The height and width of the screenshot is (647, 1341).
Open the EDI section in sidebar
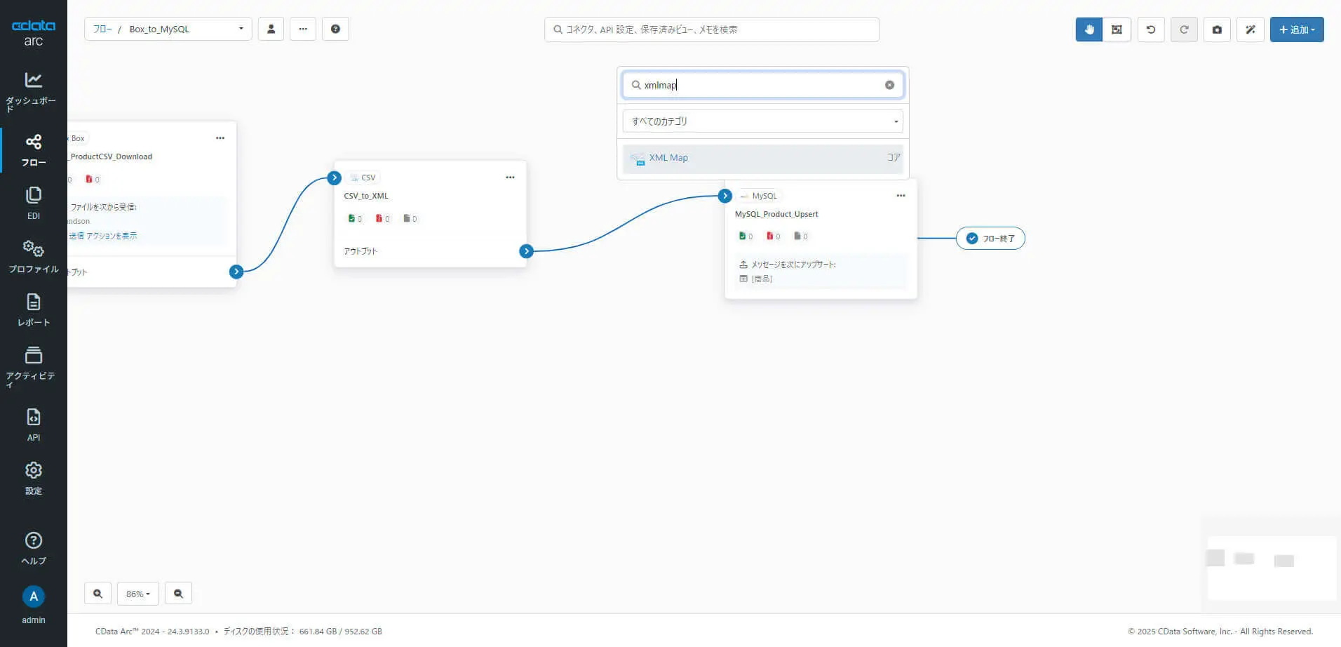coord(33,204)
